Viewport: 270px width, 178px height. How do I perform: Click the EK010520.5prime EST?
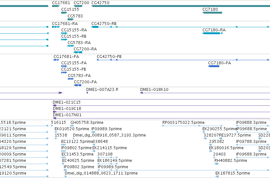[x=56, y=132]
